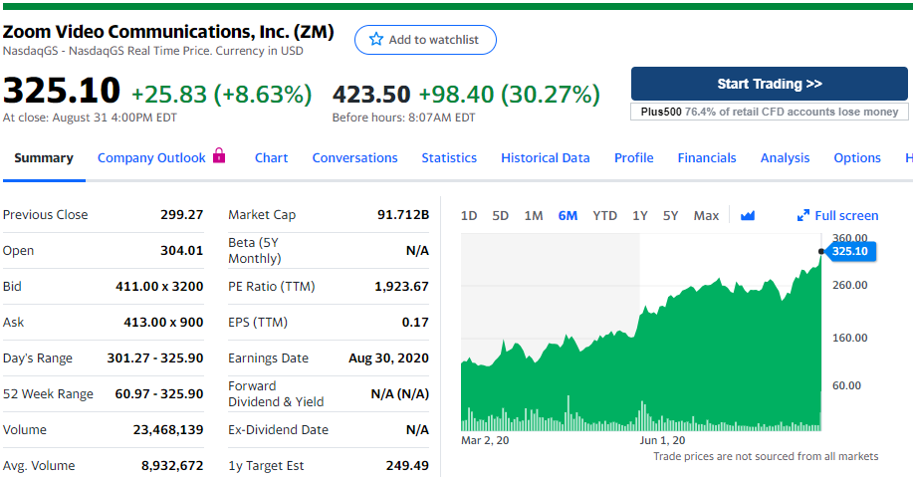
Task: Open the Analysis tab
Action: [785, 157]
